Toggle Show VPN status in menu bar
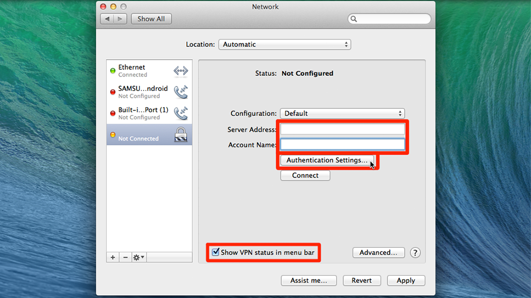 216,253
